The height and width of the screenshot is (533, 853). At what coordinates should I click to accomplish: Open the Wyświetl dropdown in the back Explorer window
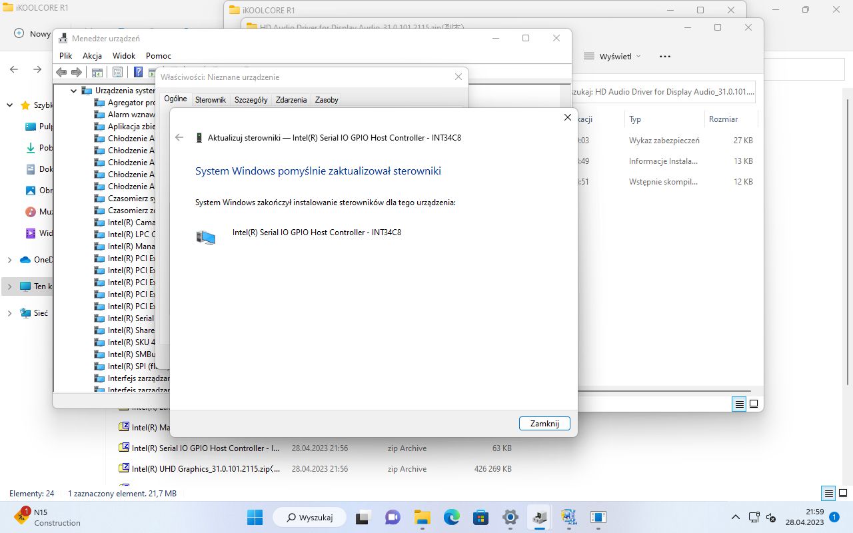pos(612,57)
